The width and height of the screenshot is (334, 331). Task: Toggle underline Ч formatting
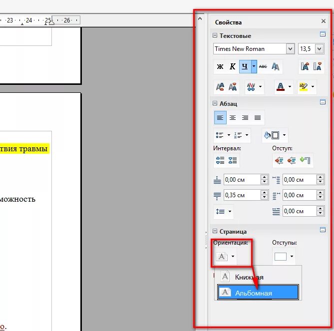tap(245, 67)
